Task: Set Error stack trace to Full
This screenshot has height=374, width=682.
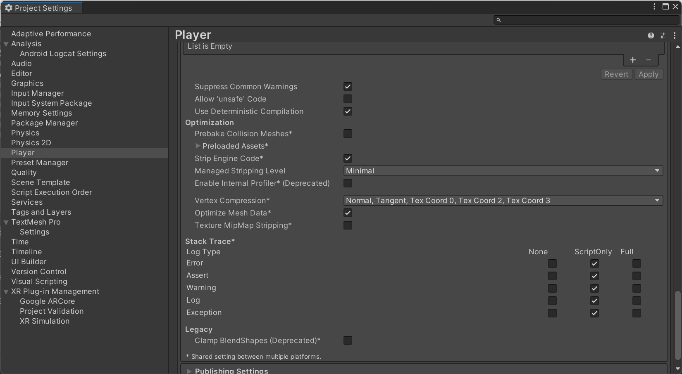Action: click(x=637, y=263)
